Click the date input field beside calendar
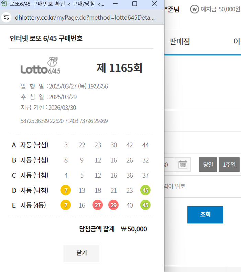 (x=170, y=165)
